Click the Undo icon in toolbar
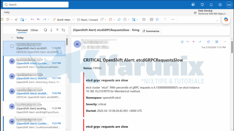The width and height of the screenshot is (234, 131). pyautogui.click(x=165, y=19)
